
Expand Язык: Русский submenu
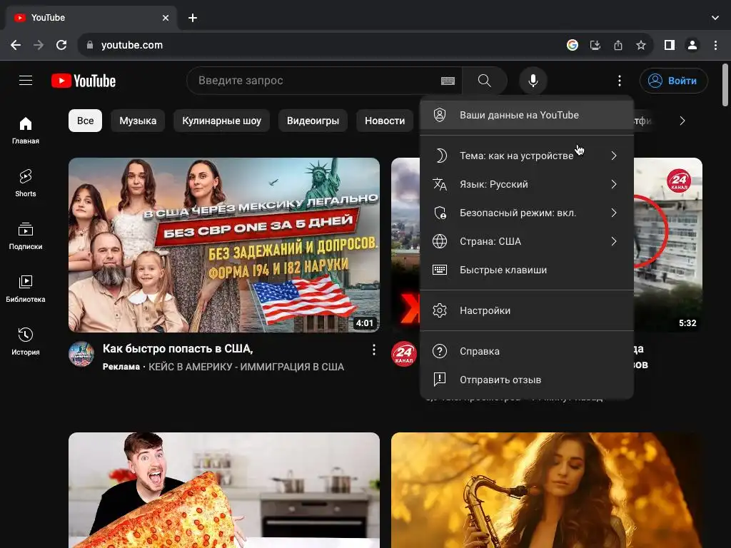pyautogui.click(x=527, y=185)
